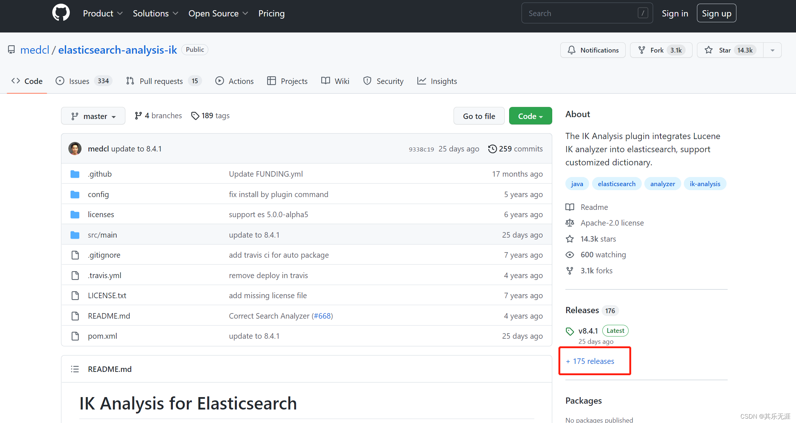Open the 'Update FUNDING.yml' commit message

tap(266, 174)
